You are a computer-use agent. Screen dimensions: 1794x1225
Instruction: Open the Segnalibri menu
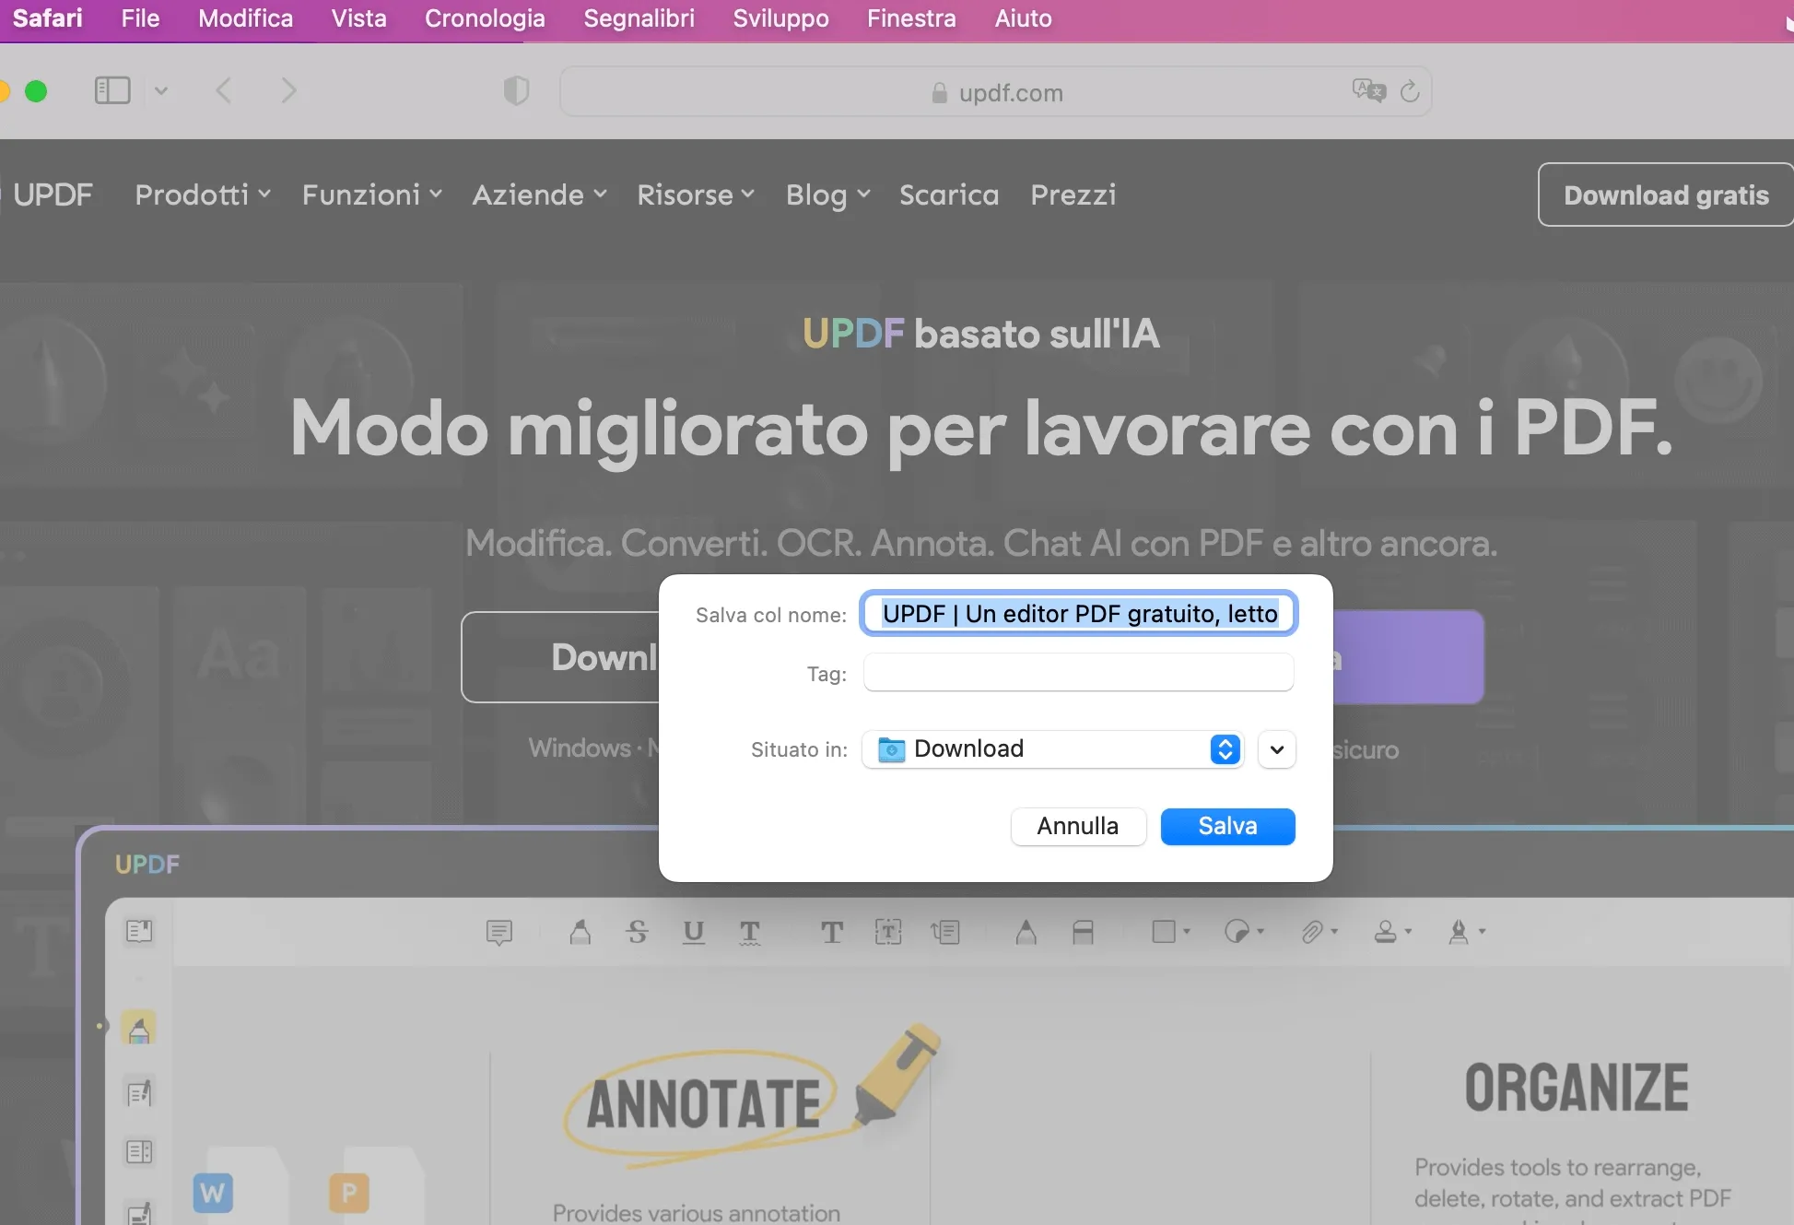tap(639, 18)
